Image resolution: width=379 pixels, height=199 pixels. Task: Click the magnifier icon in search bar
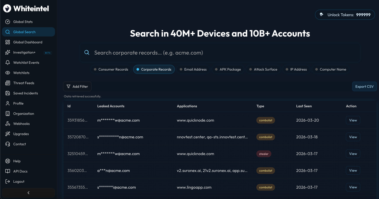click(x=87, y=52)
